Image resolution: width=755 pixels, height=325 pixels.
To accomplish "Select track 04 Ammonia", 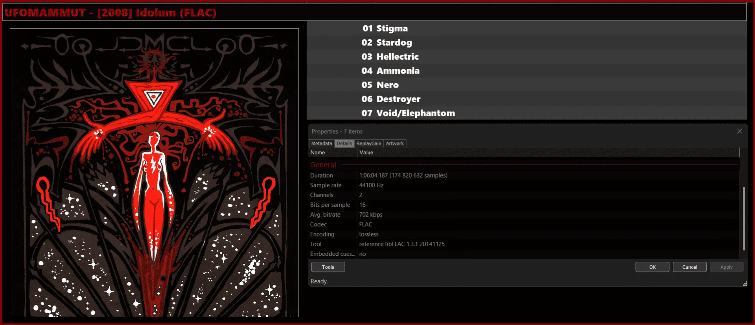I will (x=527, y=71).
